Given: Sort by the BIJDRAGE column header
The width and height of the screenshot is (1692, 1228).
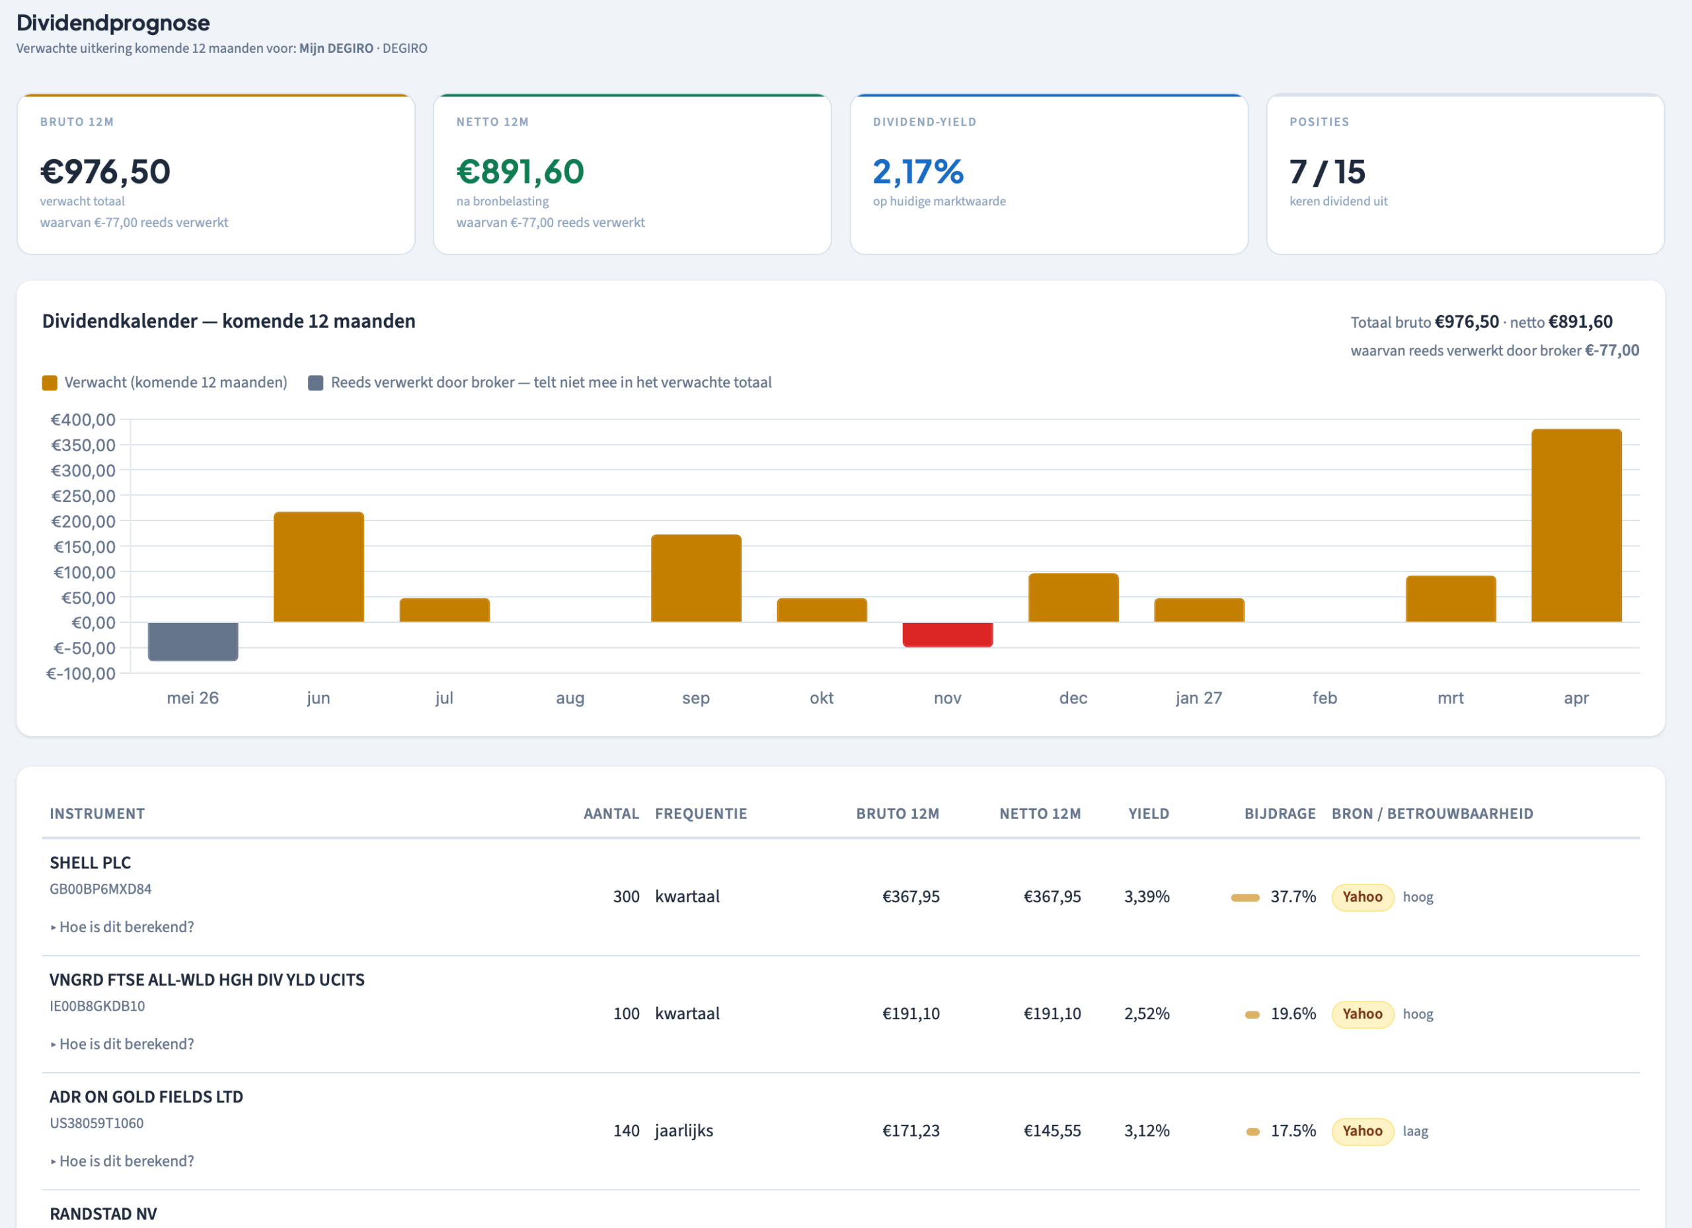Looking at the screenshot, I should tap(1280, 814).
